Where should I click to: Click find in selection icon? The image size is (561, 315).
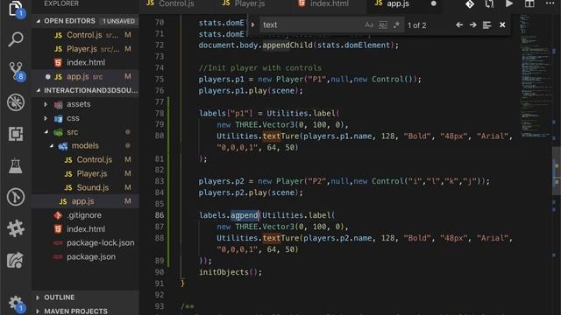(487, 24)
